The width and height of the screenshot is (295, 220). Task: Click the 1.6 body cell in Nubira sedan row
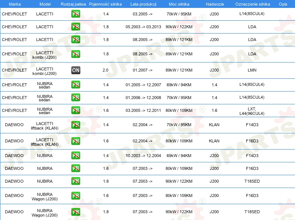[215, 110]
